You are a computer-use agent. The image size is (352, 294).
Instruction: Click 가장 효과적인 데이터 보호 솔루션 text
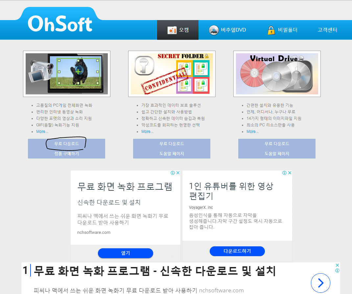[x=171, y=105]
